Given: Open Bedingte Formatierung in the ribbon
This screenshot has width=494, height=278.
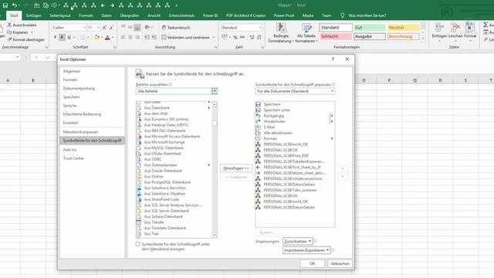Looking at the screenshot, I should click(x=281, y=32).
